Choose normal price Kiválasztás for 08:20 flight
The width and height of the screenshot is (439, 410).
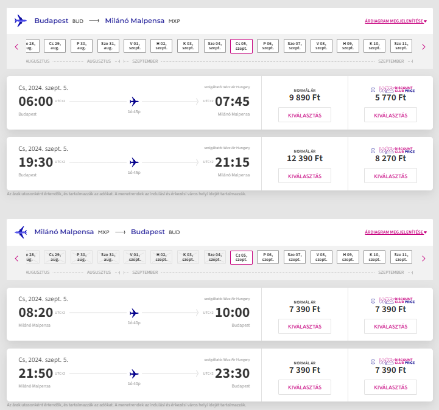[x=304, y=327]
